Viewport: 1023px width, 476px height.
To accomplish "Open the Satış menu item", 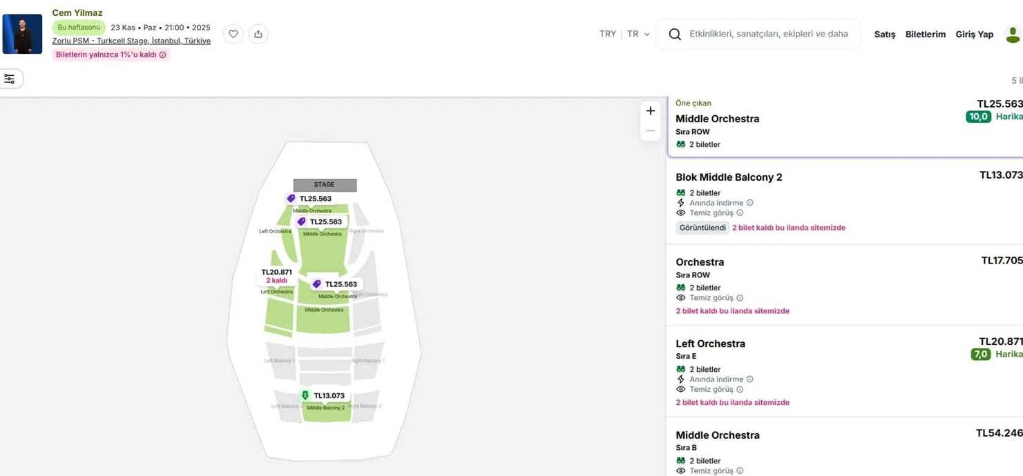I will (884, 34).
